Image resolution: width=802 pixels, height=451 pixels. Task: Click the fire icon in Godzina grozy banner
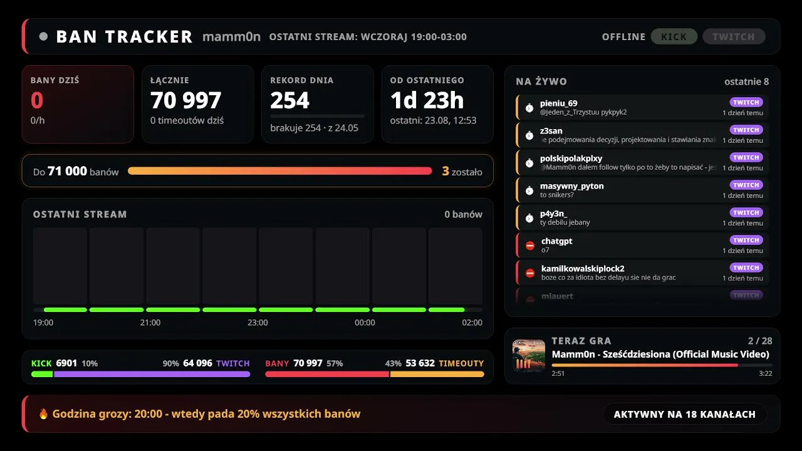coord(43,414)
